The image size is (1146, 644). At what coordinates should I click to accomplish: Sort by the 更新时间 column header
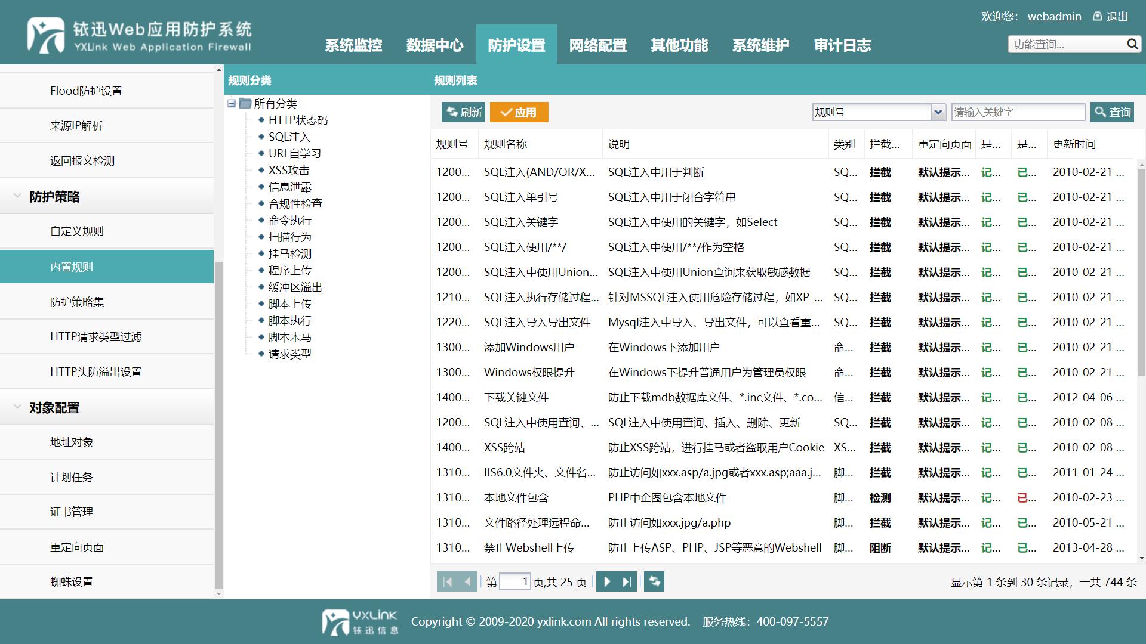(x=1089, y=144)
